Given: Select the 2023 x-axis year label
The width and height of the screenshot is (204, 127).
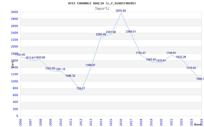Looking at the screenshot, I should [x=192, y=122].
